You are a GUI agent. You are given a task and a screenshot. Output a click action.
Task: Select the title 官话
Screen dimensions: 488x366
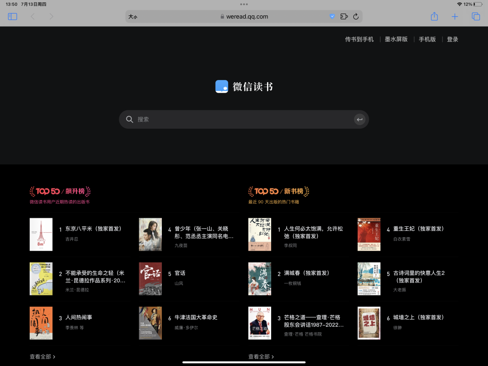point(180,273)
